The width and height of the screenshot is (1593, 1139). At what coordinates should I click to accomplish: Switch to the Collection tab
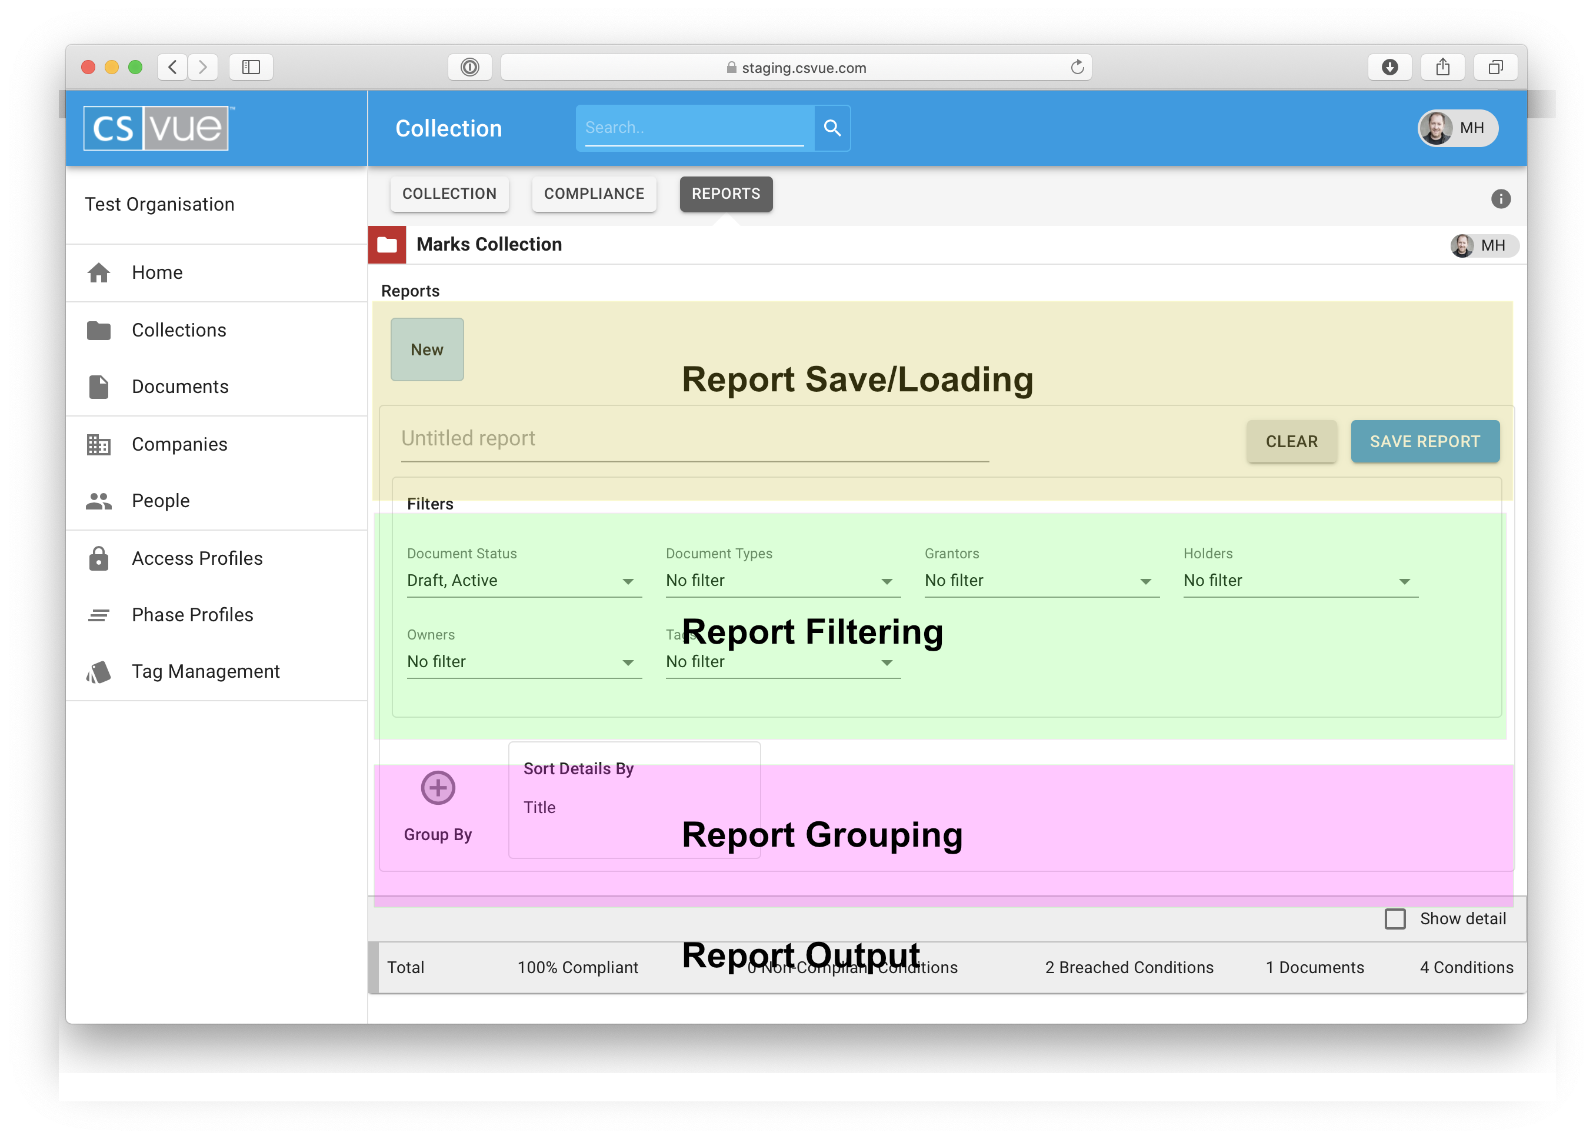click(x=449, y=194)
